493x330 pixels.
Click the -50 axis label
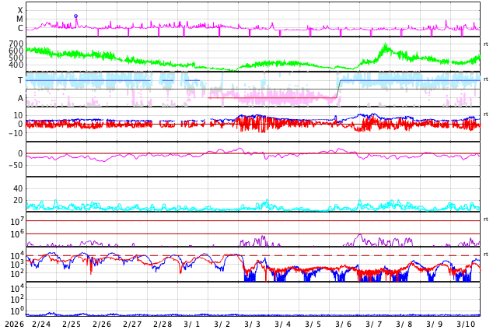[x=14, y=165]
